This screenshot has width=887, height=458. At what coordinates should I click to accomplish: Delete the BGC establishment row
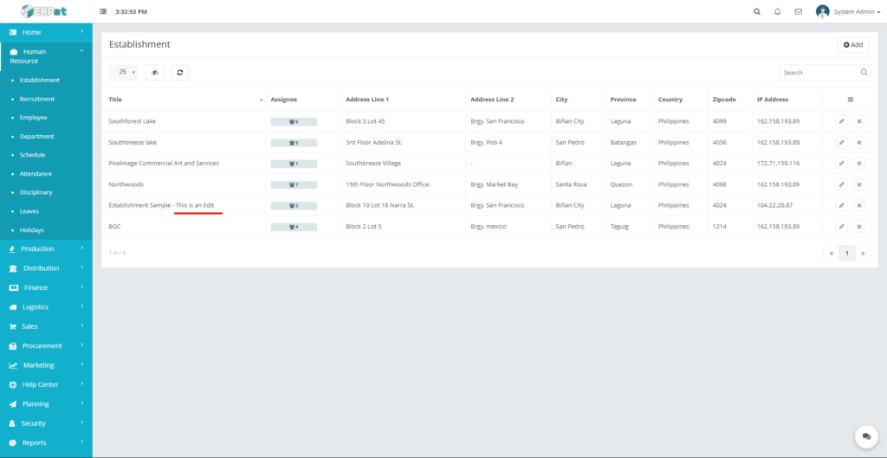[858, 227]
